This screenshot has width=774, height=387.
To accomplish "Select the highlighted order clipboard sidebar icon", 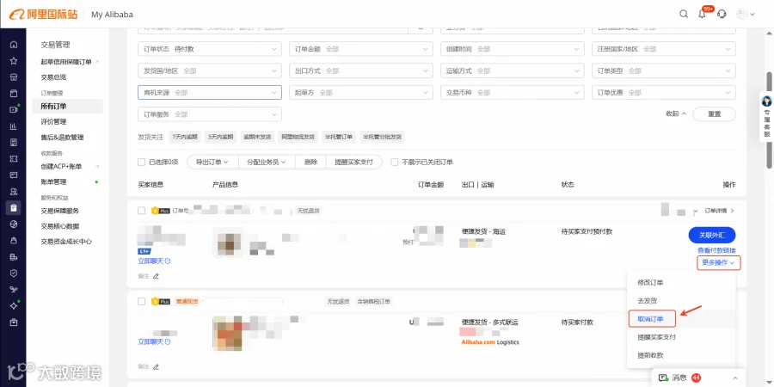I will click(14, 208).
